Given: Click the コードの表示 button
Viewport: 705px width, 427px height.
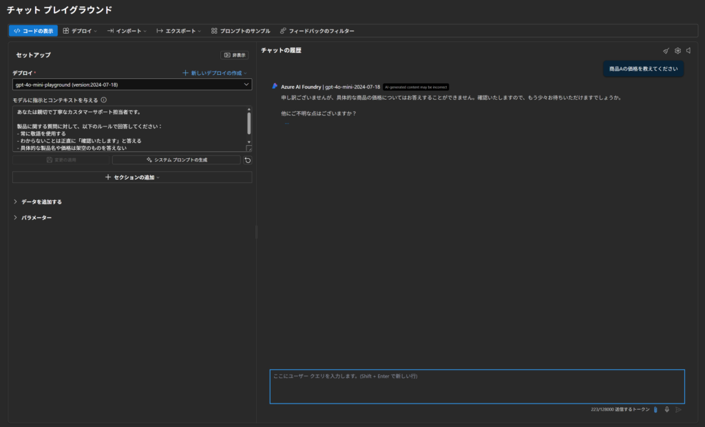Looking at the screenshot, I should [x=33, y=31].
